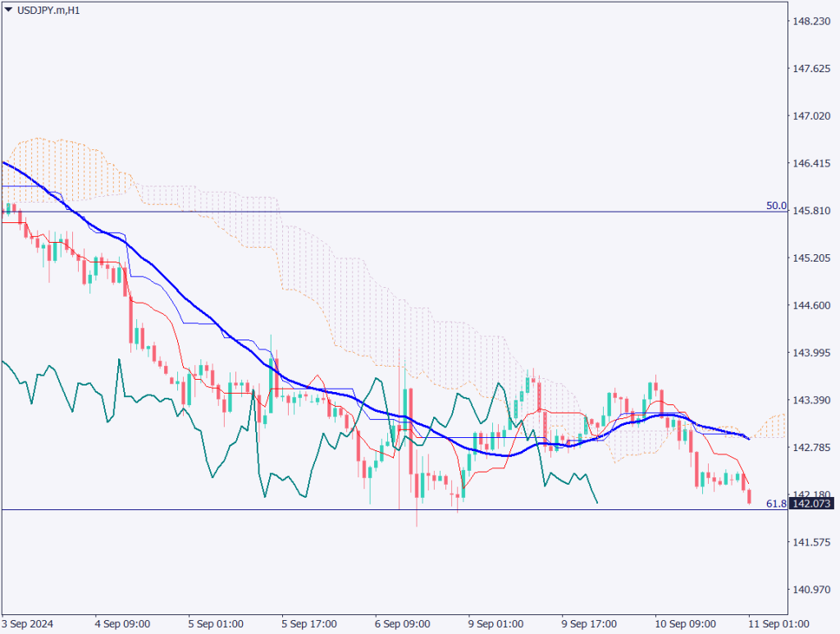Click the USDJPY.m,H1 chart title text
This screenshot has width=840, height=634.
coord(48,11)
